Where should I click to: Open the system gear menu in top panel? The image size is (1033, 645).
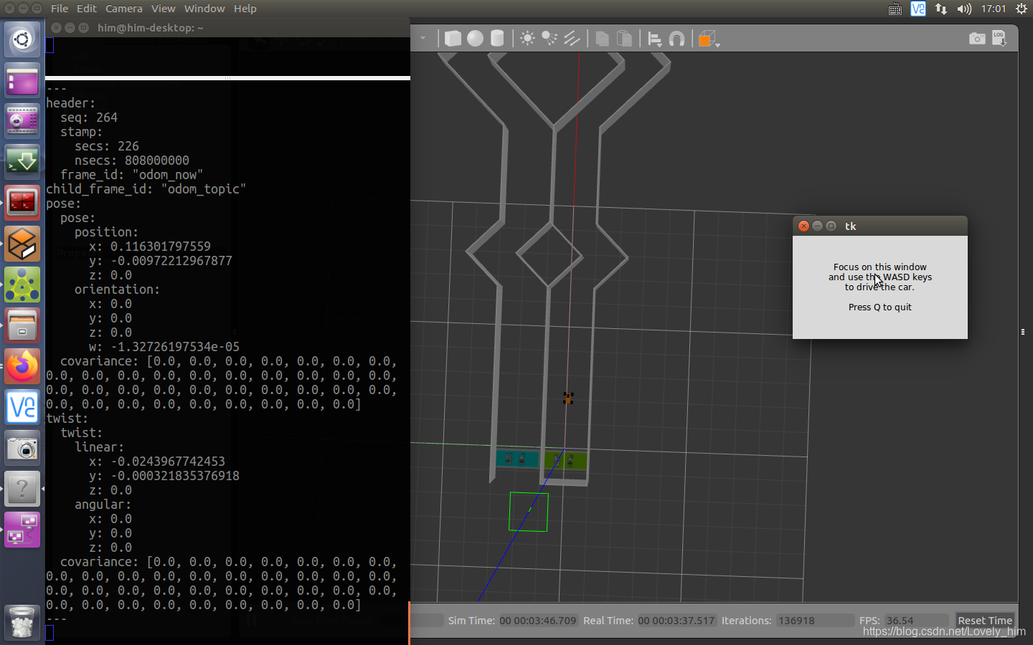(1022, 9)
